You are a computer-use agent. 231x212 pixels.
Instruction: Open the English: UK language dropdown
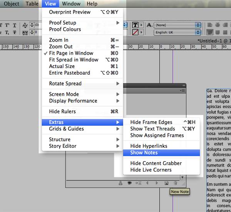(x=177, y=32)
